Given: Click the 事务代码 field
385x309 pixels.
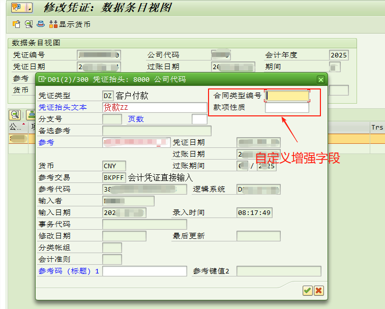Looking at the screenshot, I should tap(144, 224).
